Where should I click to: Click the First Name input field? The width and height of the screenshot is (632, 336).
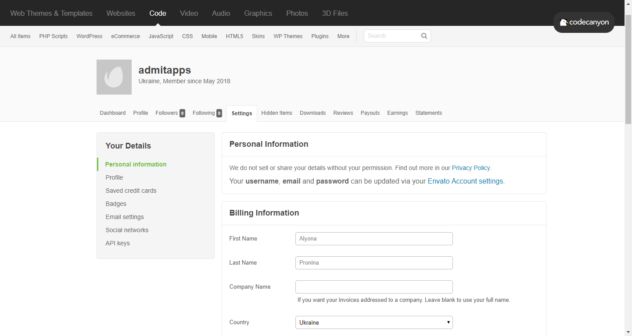[373, 238]
